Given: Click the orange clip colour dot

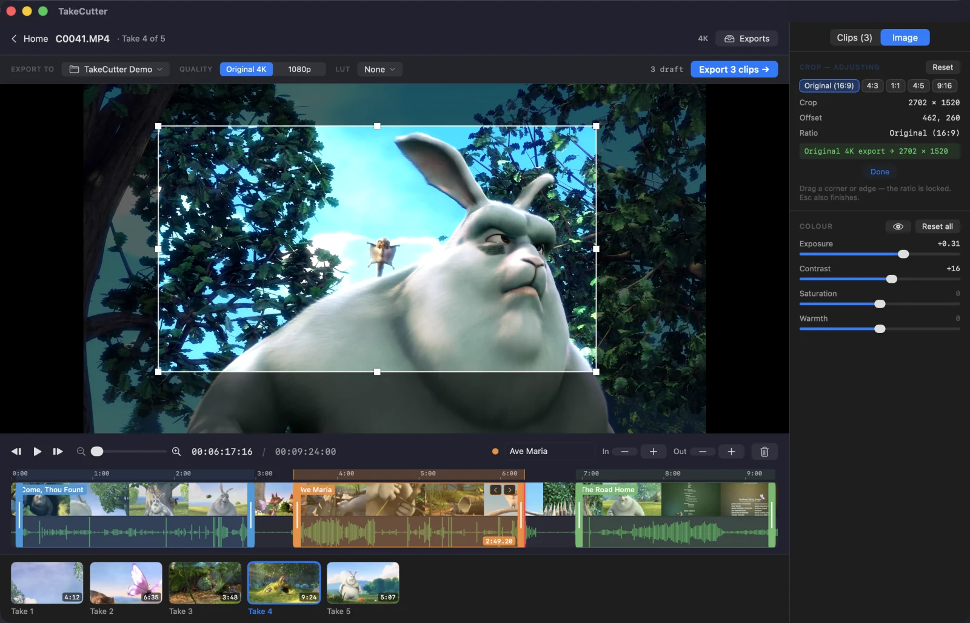Looking at the screenshot, I should coord(495,452).
